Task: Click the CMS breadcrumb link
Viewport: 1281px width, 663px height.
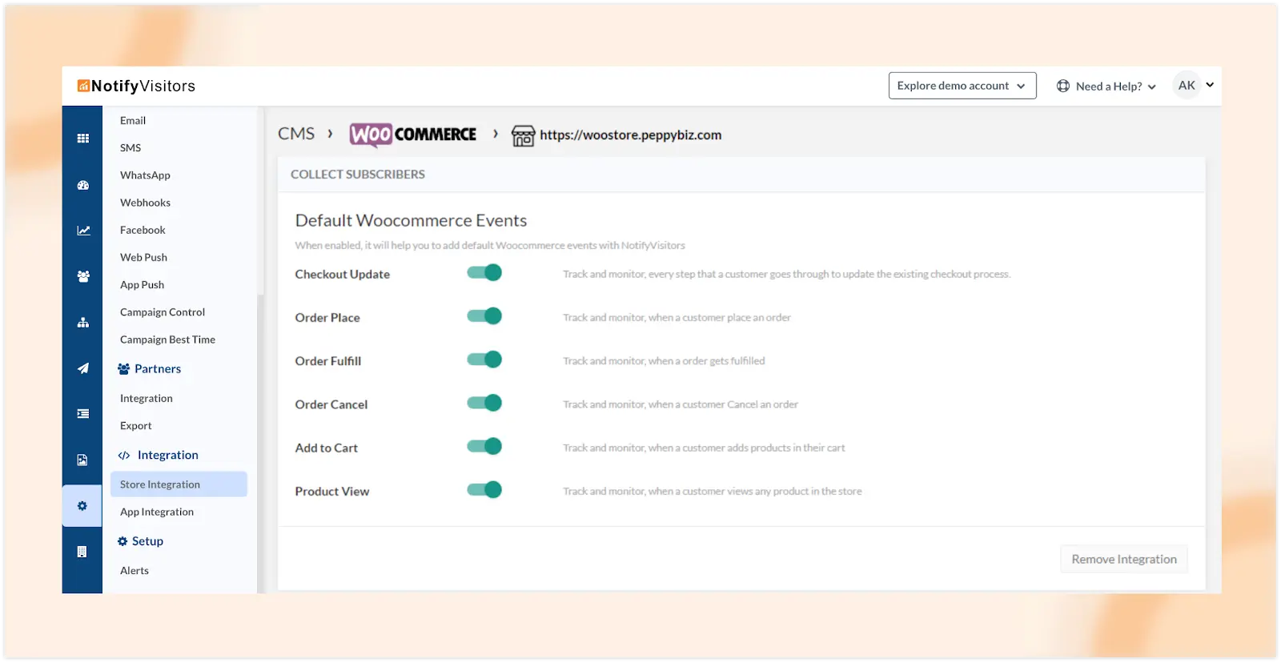Action: [296, 134]
